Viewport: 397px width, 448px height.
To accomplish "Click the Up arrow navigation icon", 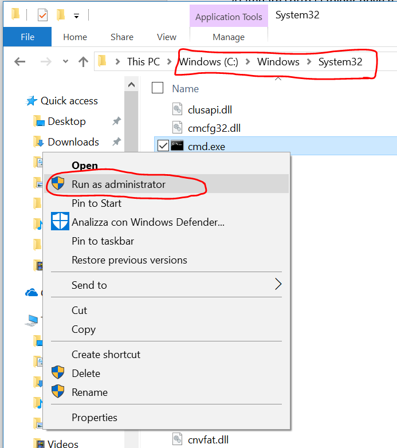I will (84, 62).
